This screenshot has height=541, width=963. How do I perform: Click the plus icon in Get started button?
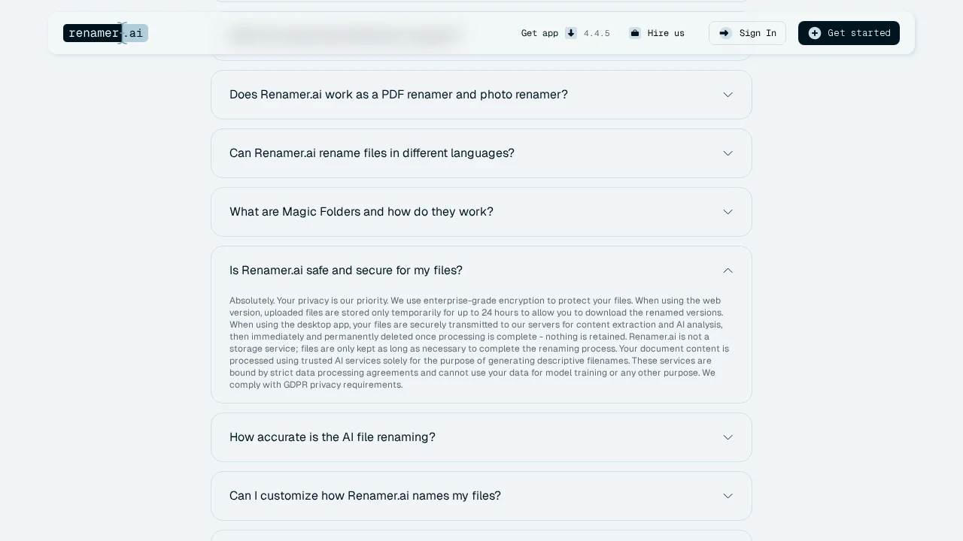pos(815,33)
